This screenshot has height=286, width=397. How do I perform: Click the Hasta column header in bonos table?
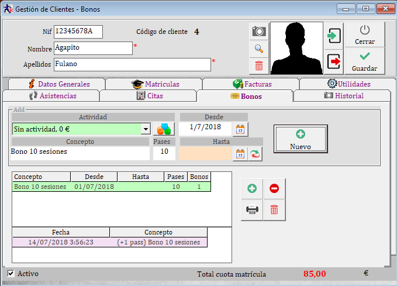pos(141,177)
